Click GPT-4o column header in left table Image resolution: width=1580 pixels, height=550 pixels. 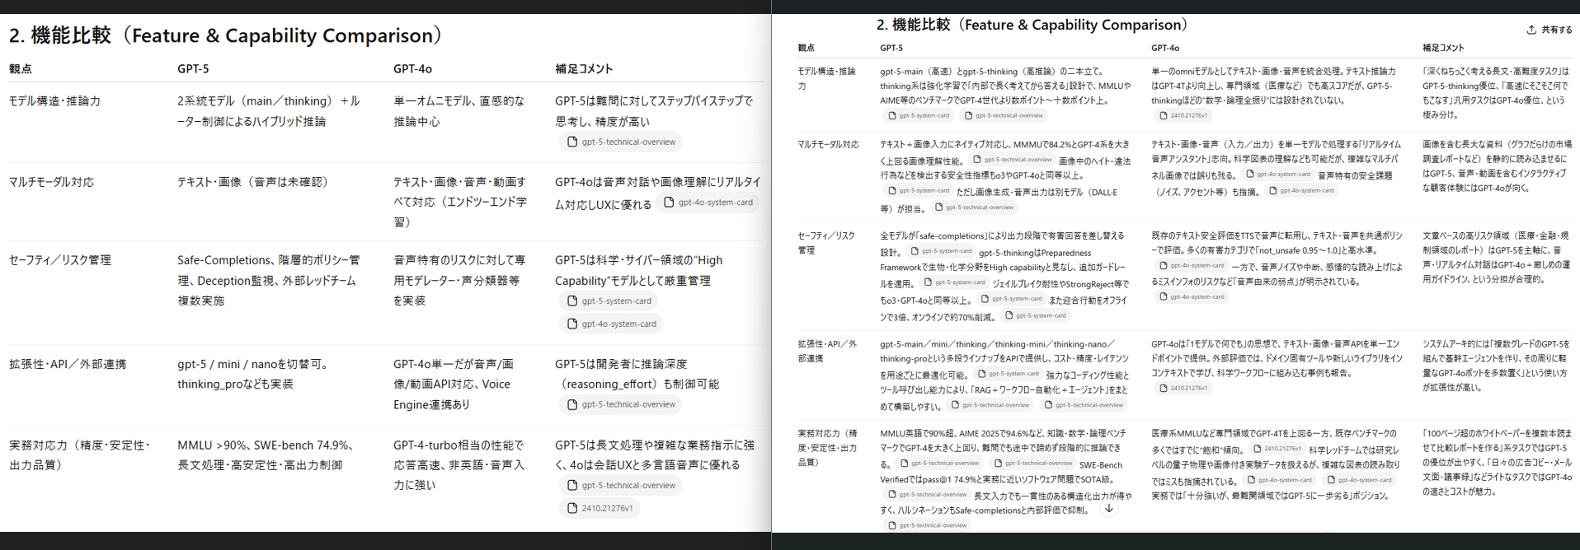click(x=412, y=69)
